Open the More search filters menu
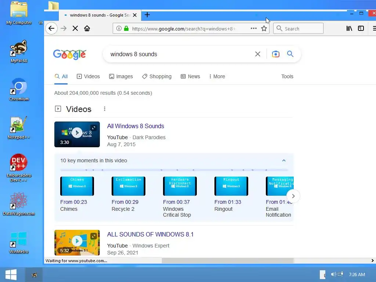The image size is (376, 282). [217, 76]
